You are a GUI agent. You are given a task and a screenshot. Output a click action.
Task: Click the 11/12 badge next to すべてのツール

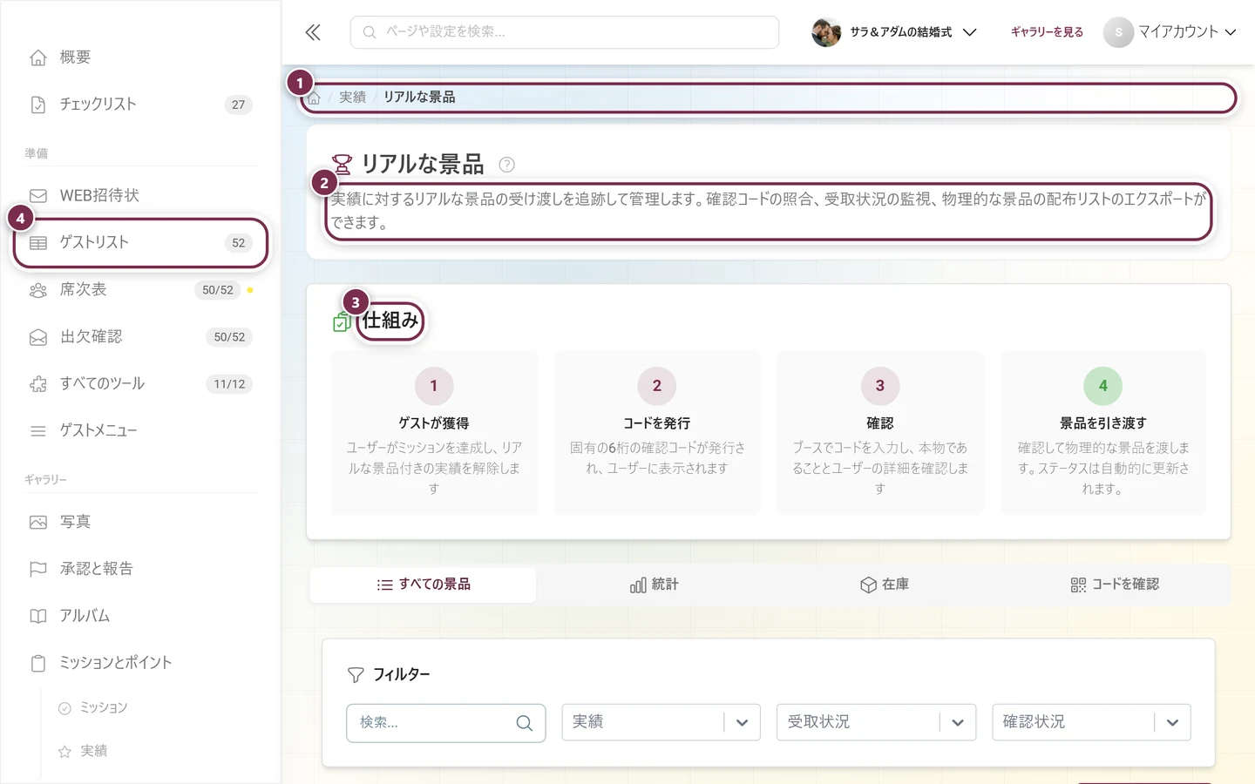click(x=230, y=384)
